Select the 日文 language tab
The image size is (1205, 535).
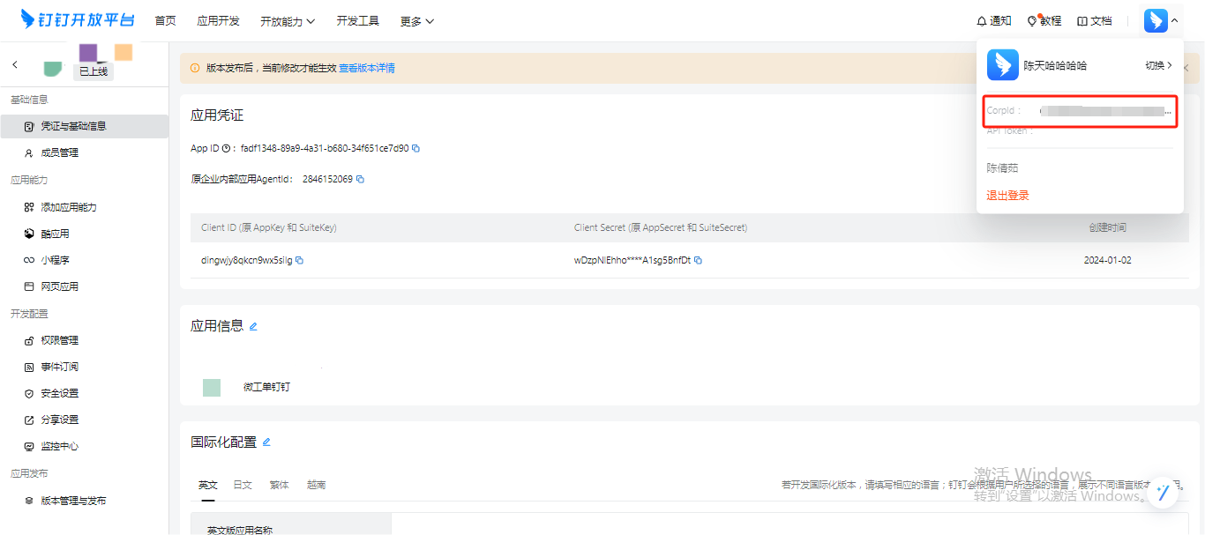tap(243, 485)
